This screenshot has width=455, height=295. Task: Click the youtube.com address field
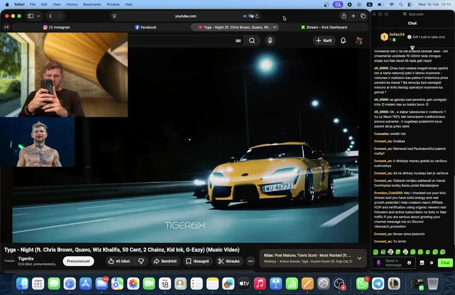coord(186,16)
